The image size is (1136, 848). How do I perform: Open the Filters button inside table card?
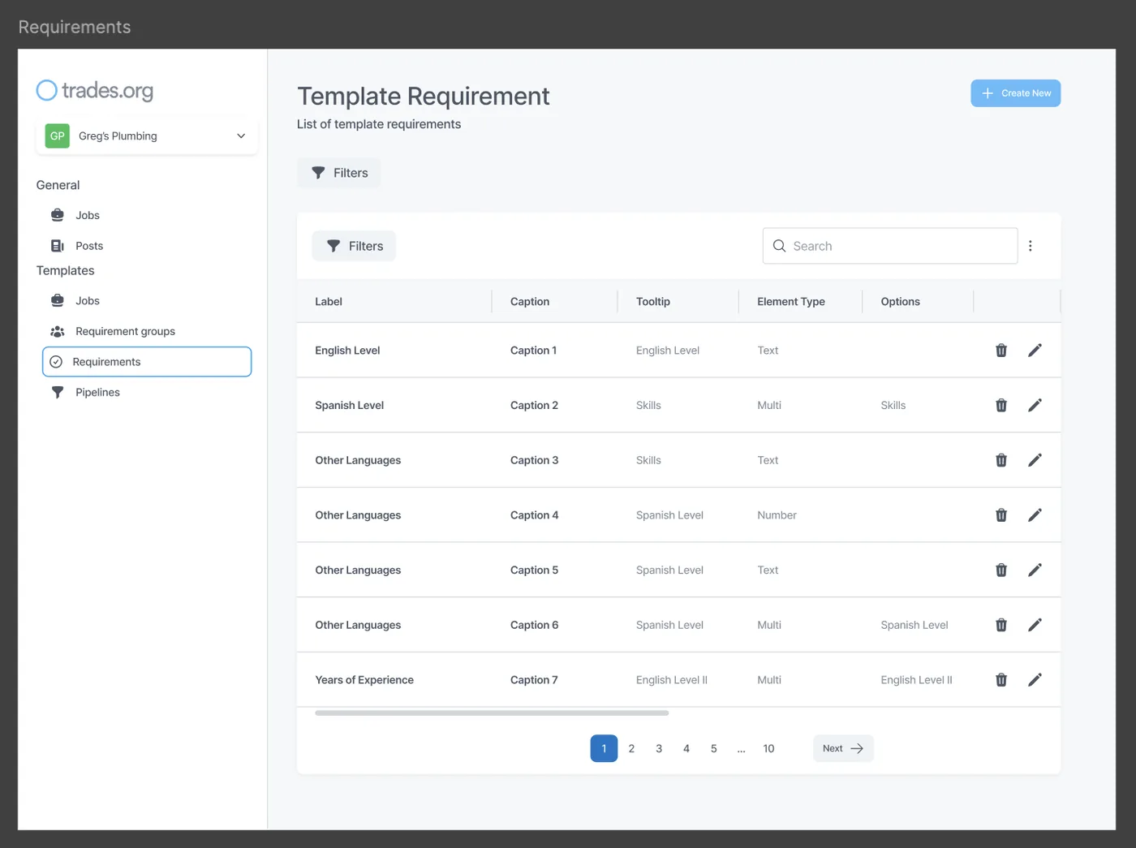354,246
